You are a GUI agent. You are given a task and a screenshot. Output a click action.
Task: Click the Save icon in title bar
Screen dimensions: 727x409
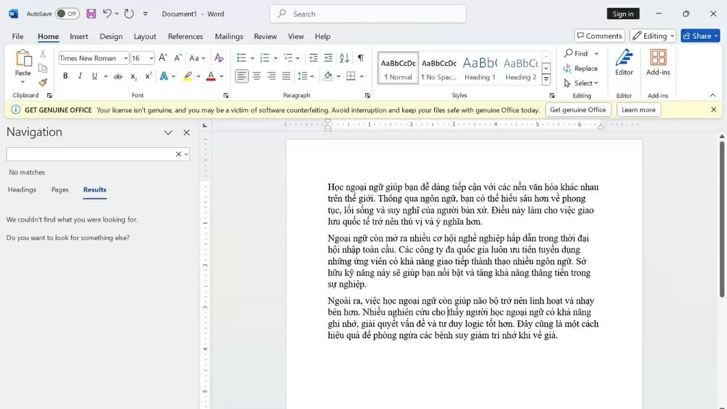(x=91, y=13)
